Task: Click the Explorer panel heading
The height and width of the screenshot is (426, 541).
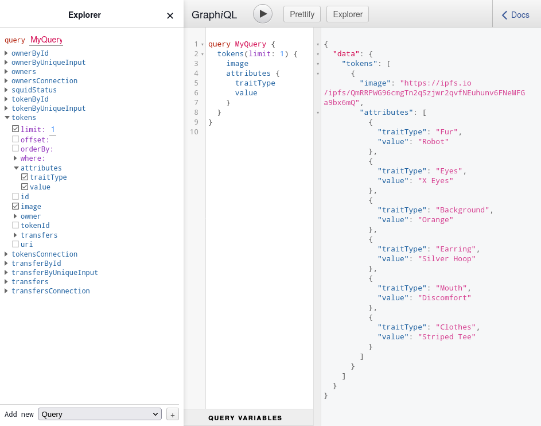Action: coord(84,15)
